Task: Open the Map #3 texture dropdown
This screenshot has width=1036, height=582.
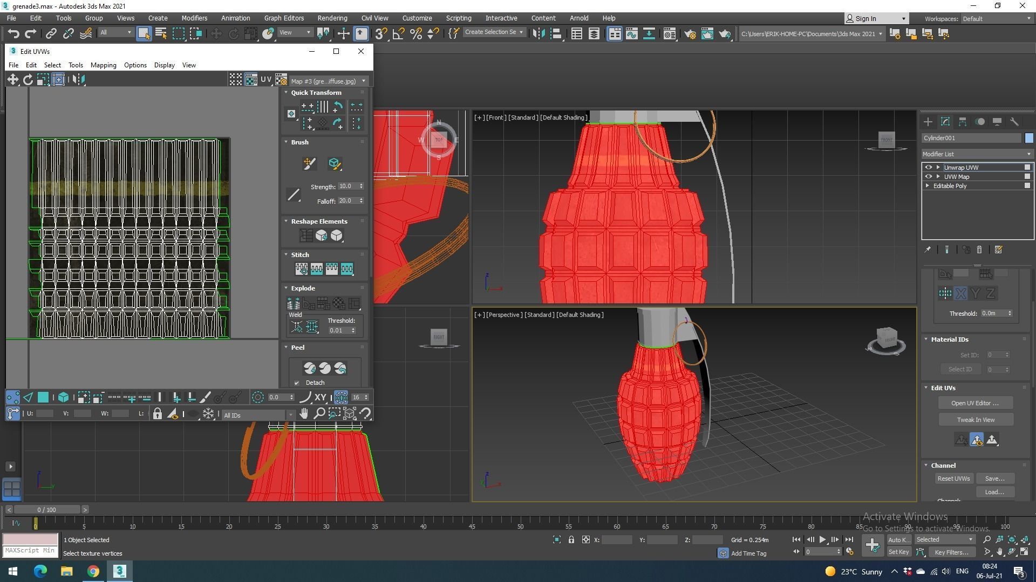Action: pyautogui.click(x=328, y=81)
